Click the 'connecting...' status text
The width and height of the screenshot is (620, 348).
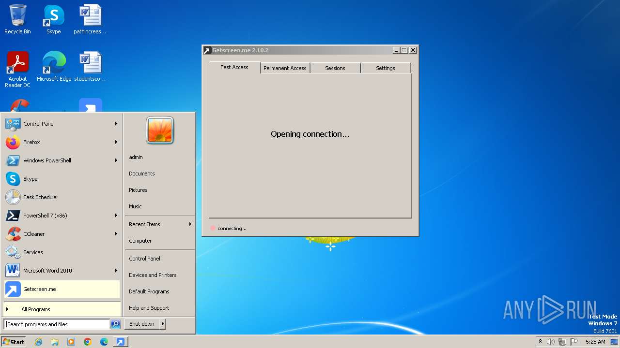pyautogui.click(x=232, y=229)
